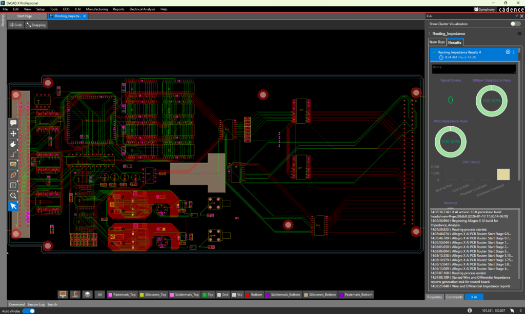Click the Snapping button
Image resolution: width=525 pixels, height=314 pixels.
click(x=36, y=25)
